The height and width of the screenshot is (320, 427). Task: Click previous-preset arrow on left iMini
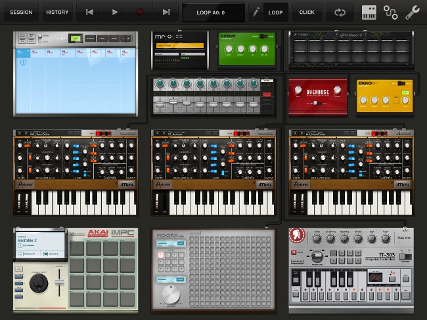tap(19, 133)
